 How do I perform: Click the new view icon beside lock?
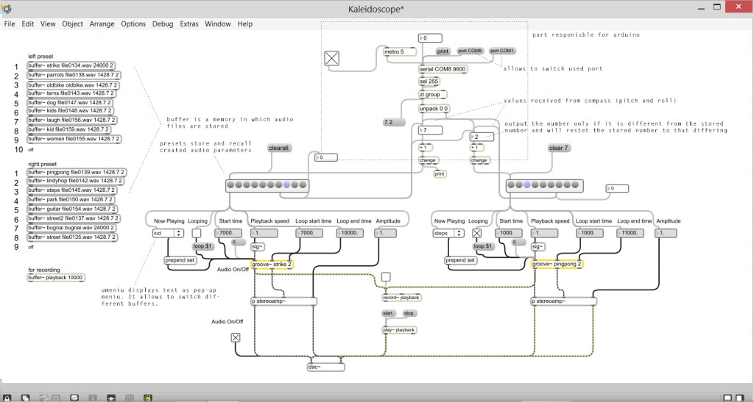(x=25, y=398)
